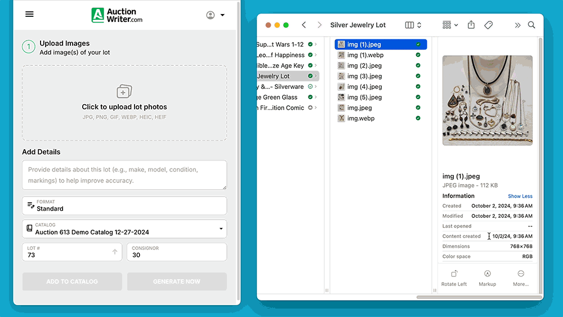Viewport: 563px width, 317px height.
Task: Click the Lot # increment arrow
Action: point(115,252)
